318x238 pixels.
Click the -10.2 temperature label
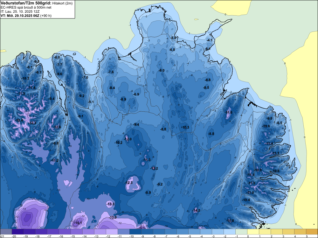click(118, 143)
